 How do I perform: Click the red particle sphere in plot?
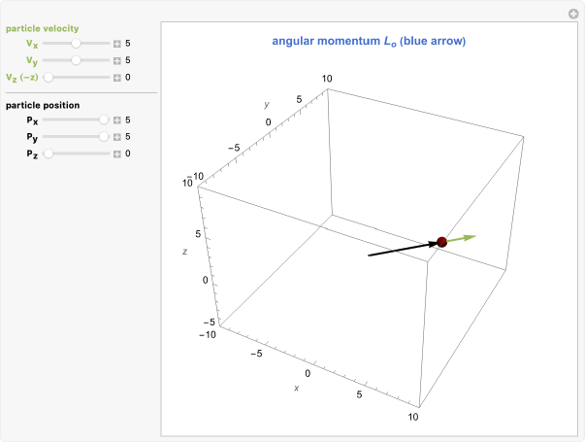click(441, 241)
